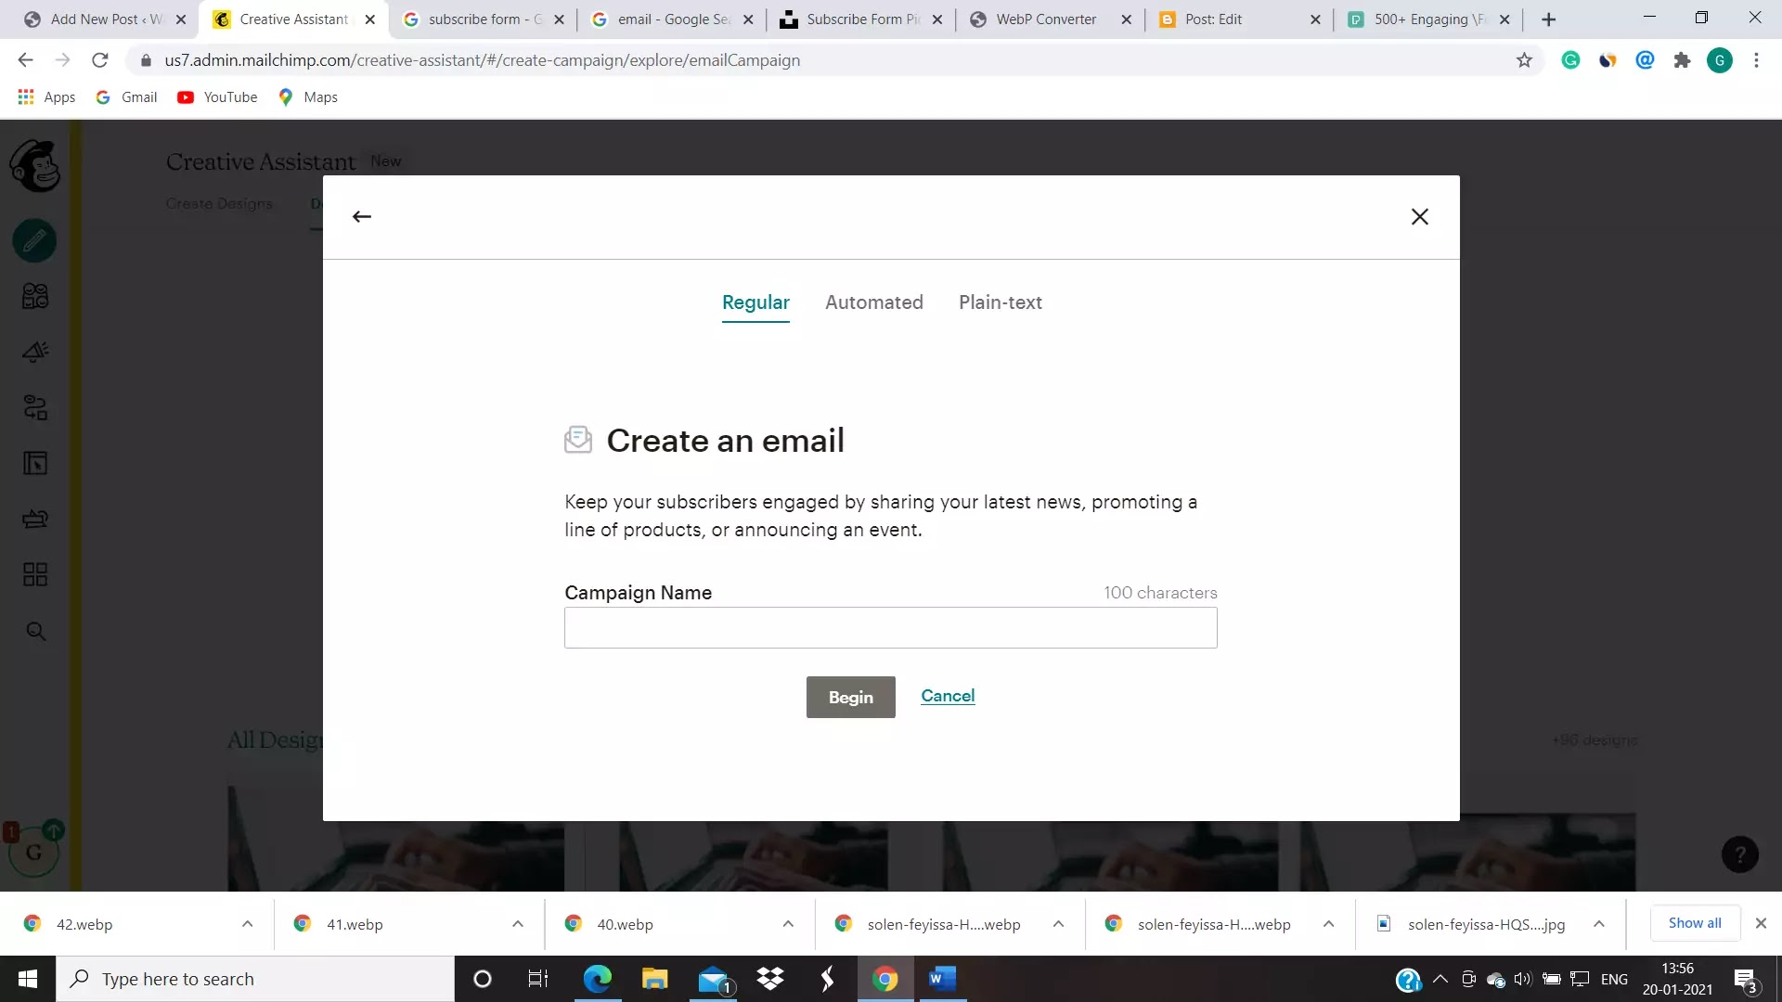The width and height of the screenshot is (1782, 1002).
Task: Click the Search magnifier icon in sidebar
Action: coord(35,631)
